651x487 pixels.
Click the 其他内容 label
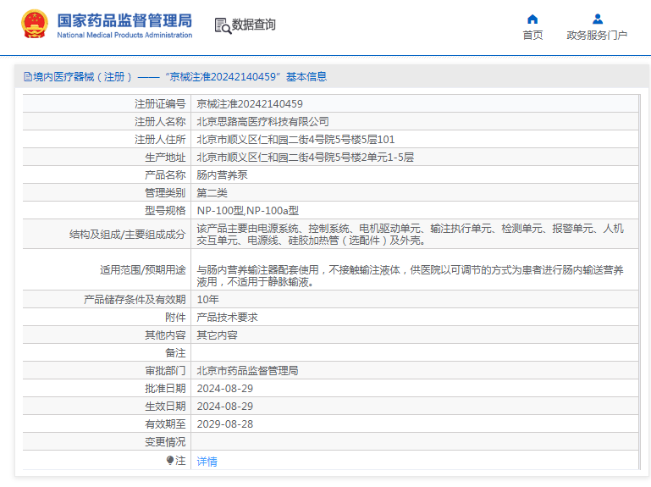coord(165,335)
